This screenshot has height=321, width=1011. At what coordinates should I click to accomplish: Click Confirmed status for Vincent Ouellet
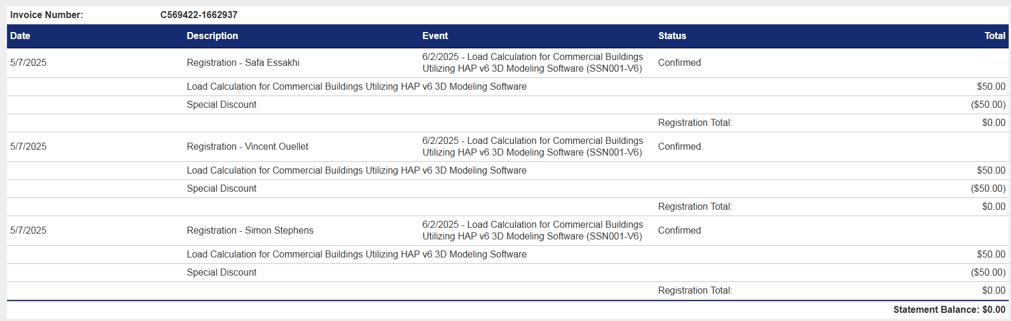point(679,147)
